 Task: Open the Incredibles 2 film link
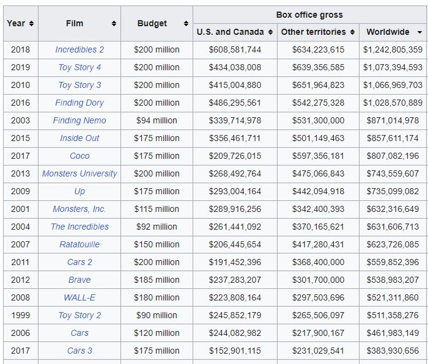click(79, 49)
